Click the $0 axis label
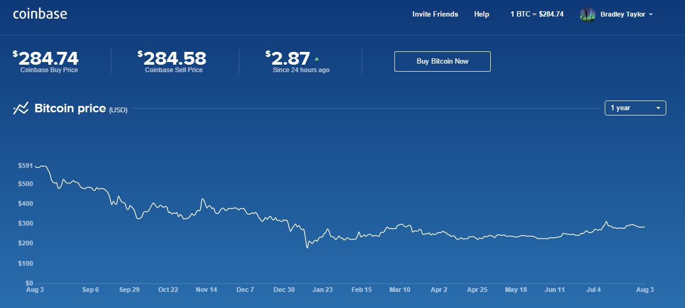685x308 pixels. [29, 283]
